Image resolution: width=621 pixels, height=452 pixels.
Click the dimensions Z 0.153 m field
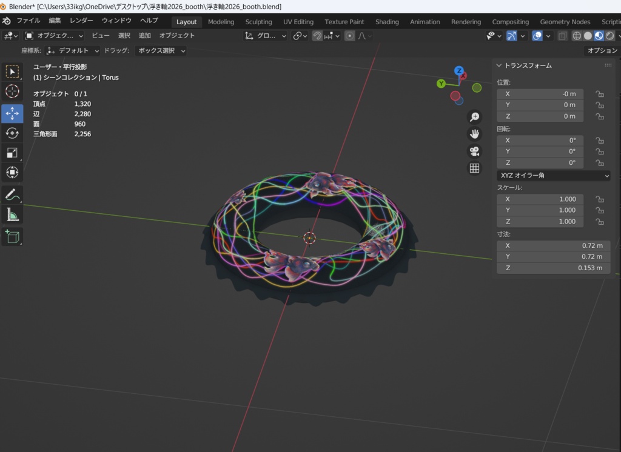coord(553,268)
